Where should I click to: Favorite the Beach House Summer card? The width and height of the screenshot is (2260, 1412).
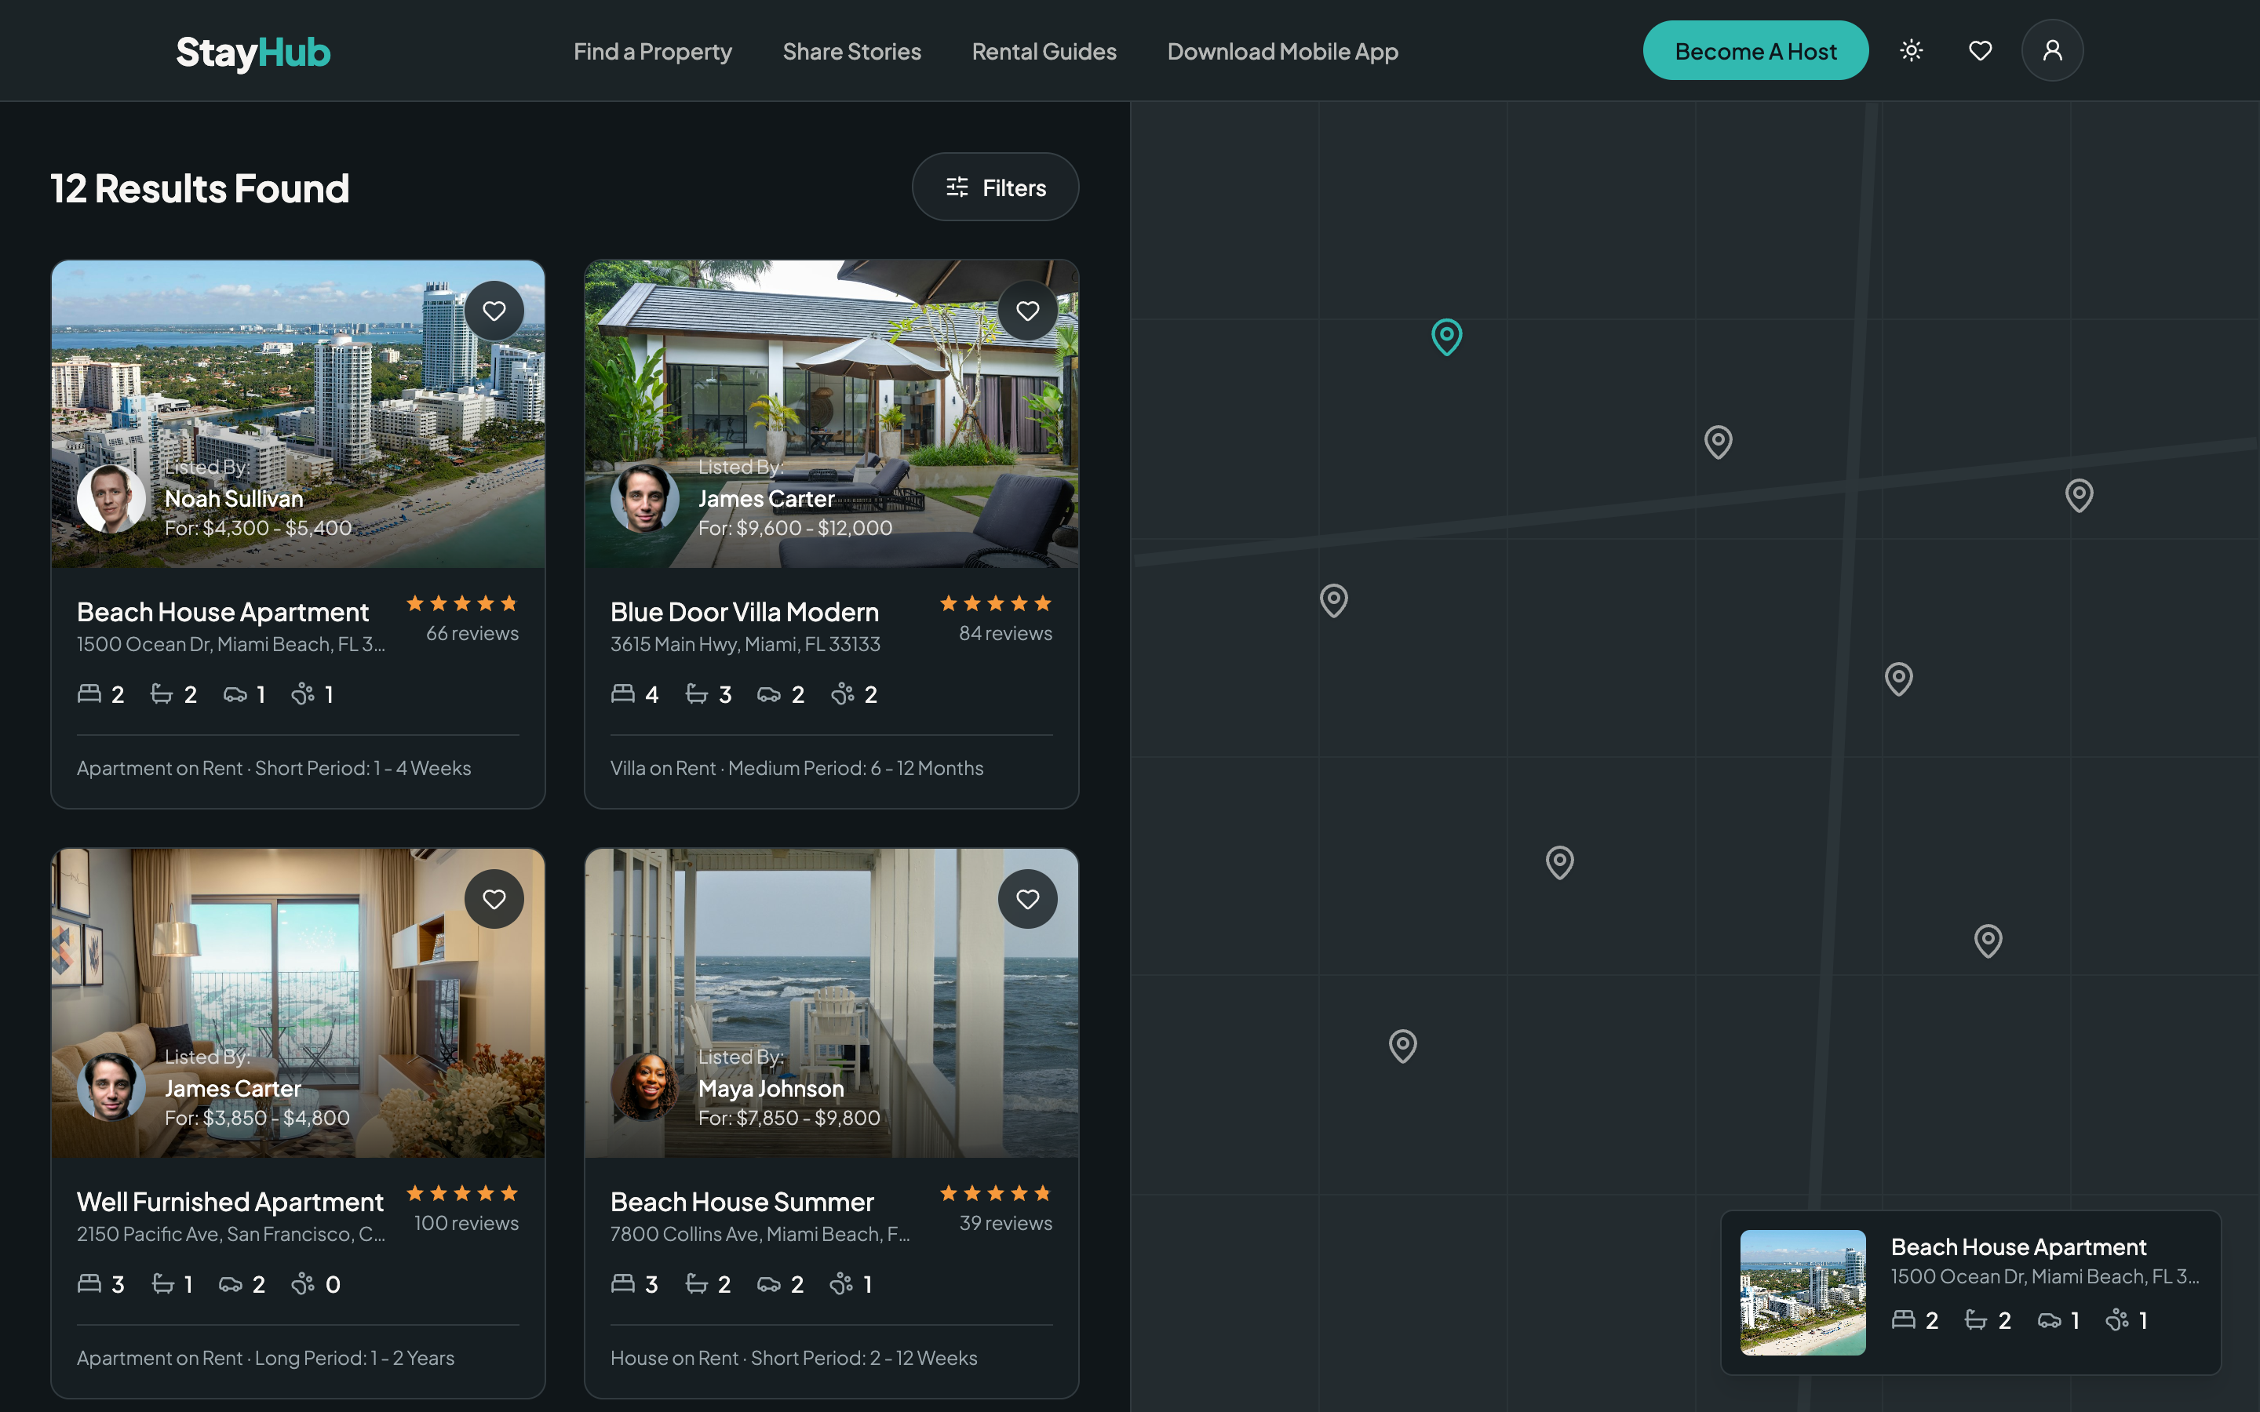[1027, 899]
